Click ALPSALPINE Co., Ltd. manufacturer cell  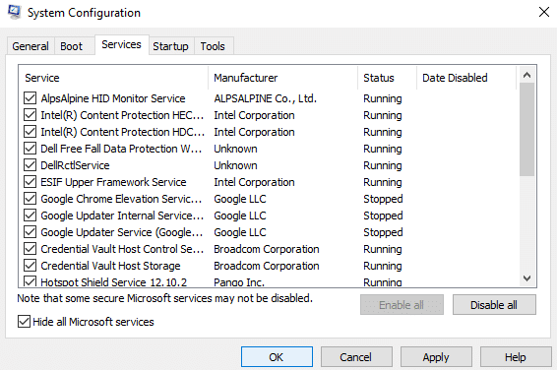(265, 98)
